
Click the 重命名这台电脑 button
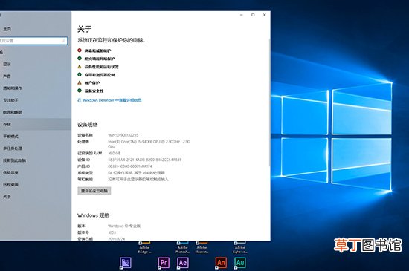point(94,191)
